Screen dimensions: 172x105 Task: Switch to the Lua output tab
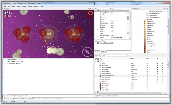[x=11, y=96]
